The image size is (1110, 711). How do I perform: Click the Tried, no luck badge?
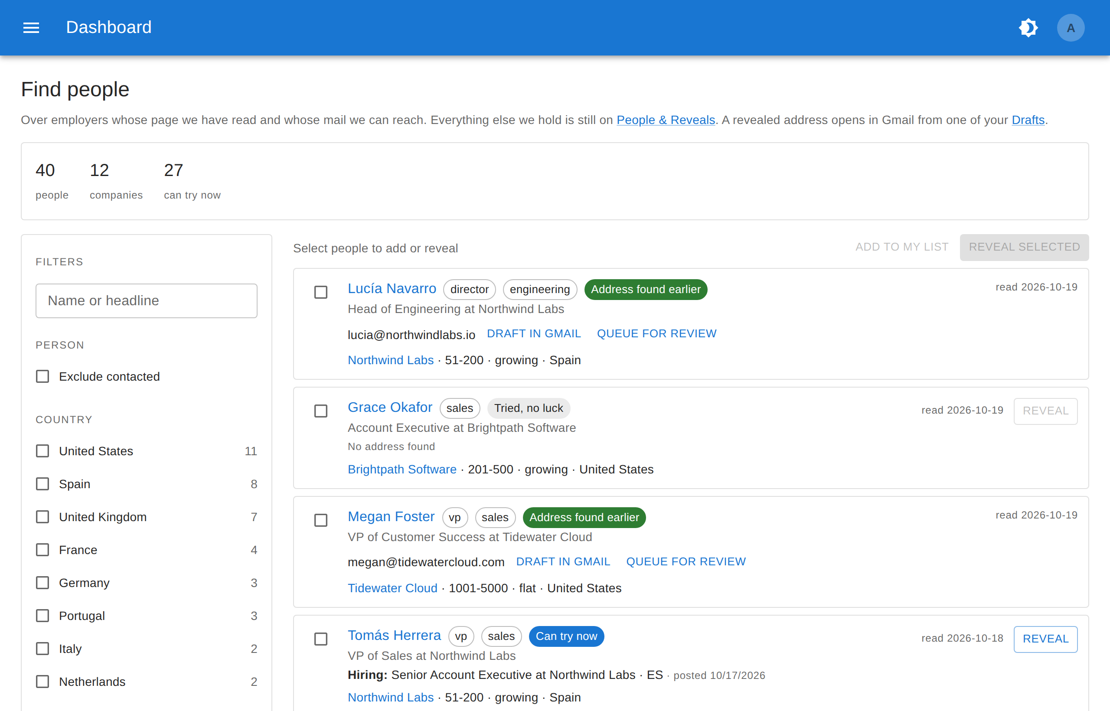tap(528, 408)
